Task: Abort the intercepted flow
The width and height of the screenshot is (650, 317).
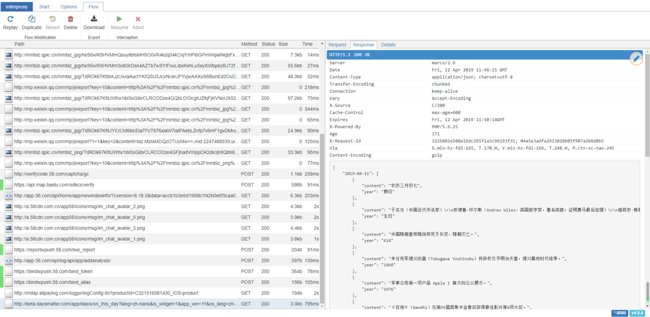Action: (x=138, y=22)
